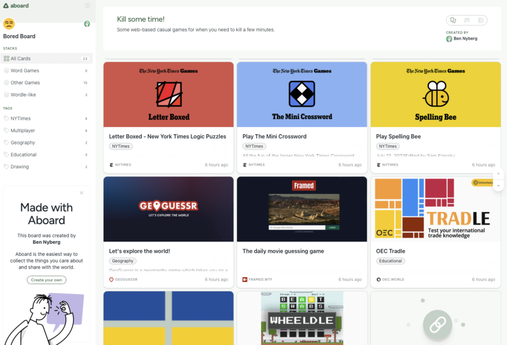Open the Play The Mini Crossword title
The image size is (507, 345).
pyautogui.click(x=274, y=137)
